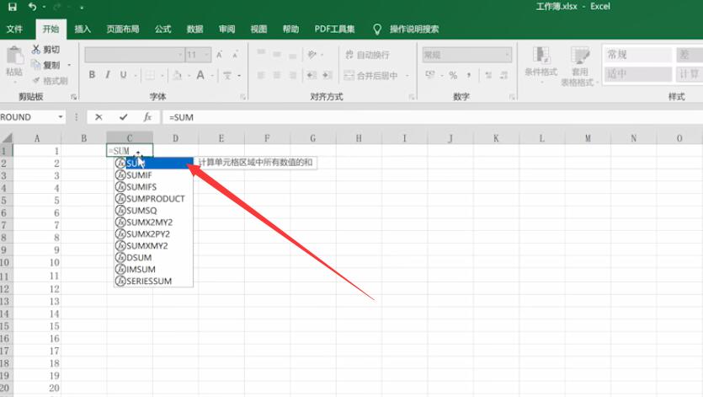Select DSUM from autocomplete list
Image resolution: width=703 pixels, height=397 pixels.
point(154,257)
